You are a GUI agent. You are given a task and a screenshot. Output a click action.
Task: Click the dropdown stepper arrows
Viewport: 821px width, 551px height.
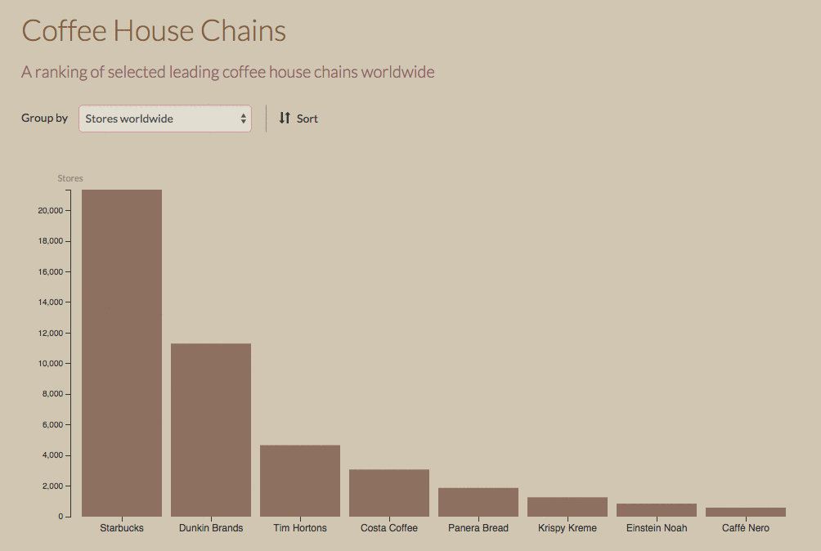(244, 119)
